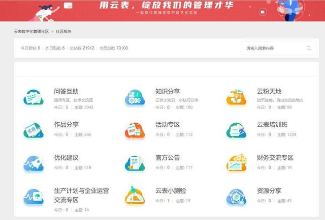Select the 优化建议 rocket icon
This screenshot has width=325, height=220.
[34, 163]
